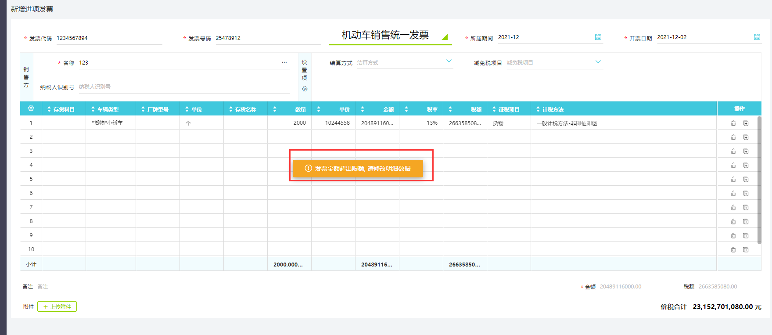Click trash icon for row 5

pos(733,180)
